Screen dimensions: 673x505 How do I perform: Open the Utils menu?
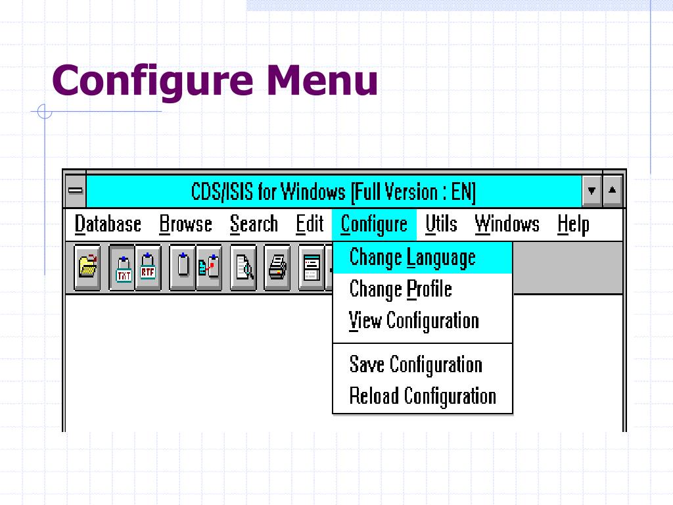point(441,224)
